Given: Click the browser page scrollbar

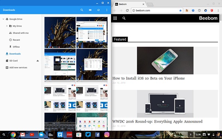Looking at the screenshot, I should coord(221,18).
